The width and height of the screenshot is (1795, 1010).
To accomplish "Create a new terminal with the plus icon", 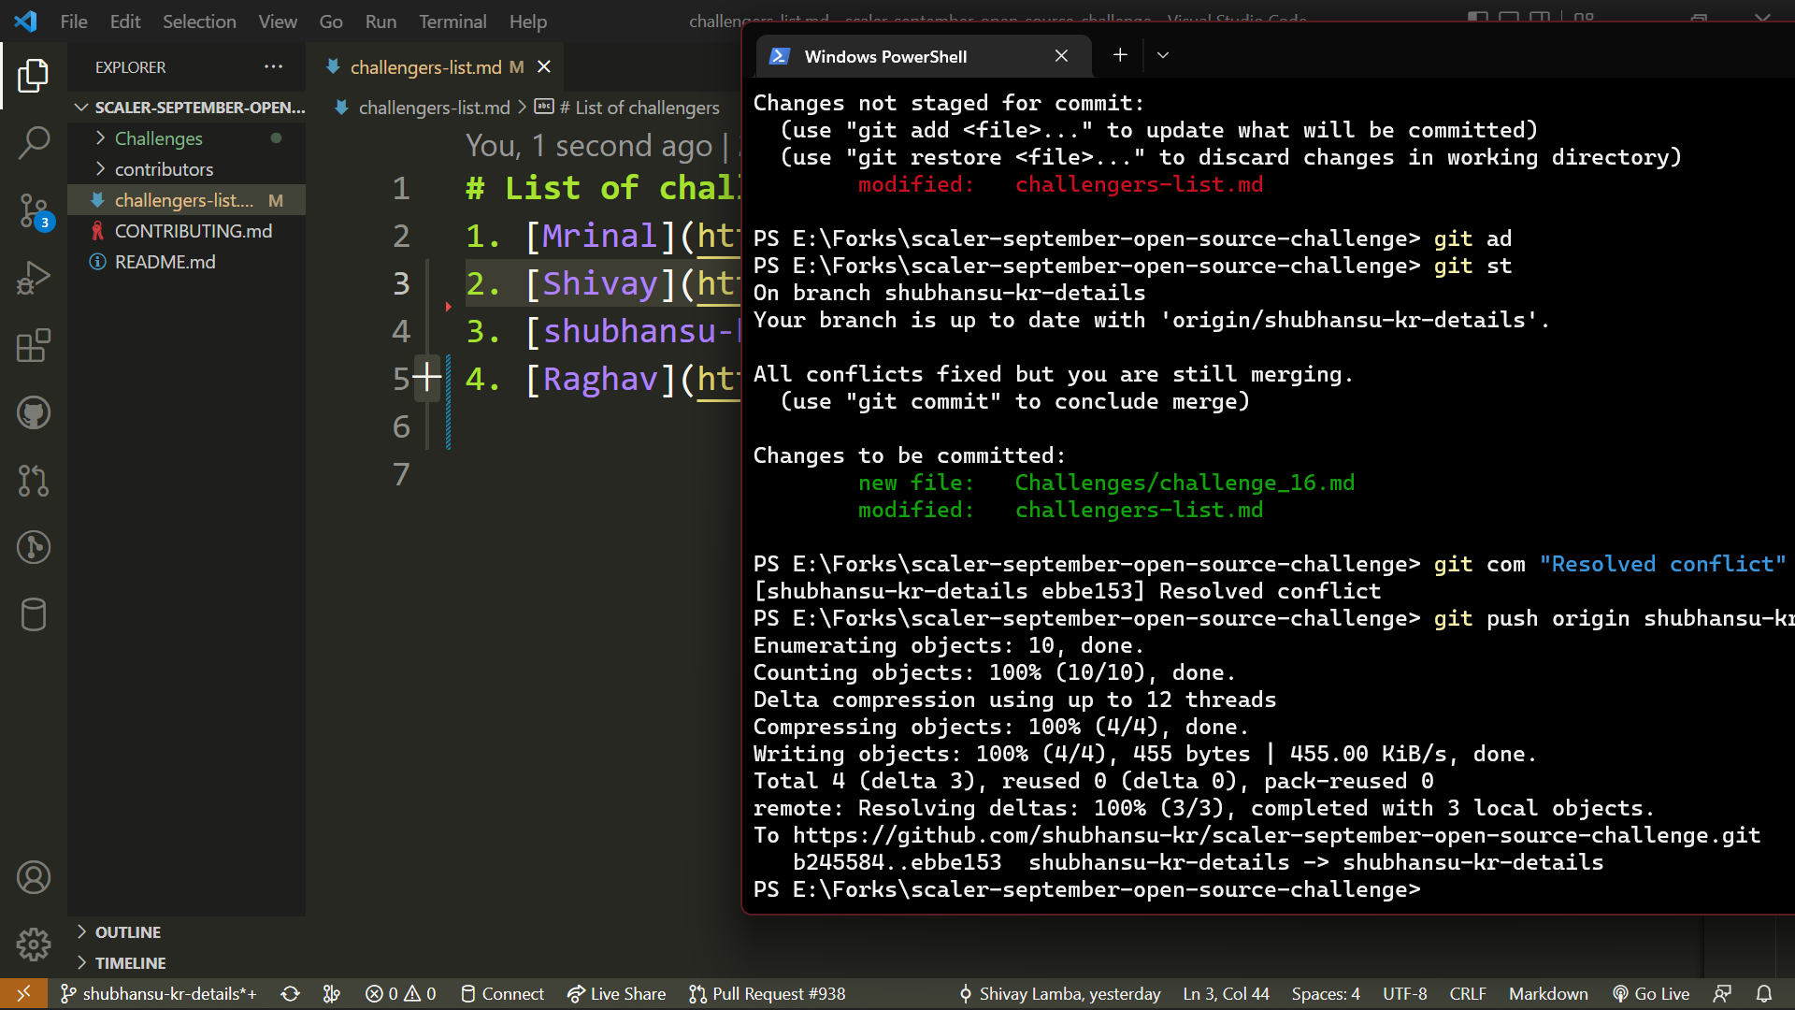I will [1119, 55].
